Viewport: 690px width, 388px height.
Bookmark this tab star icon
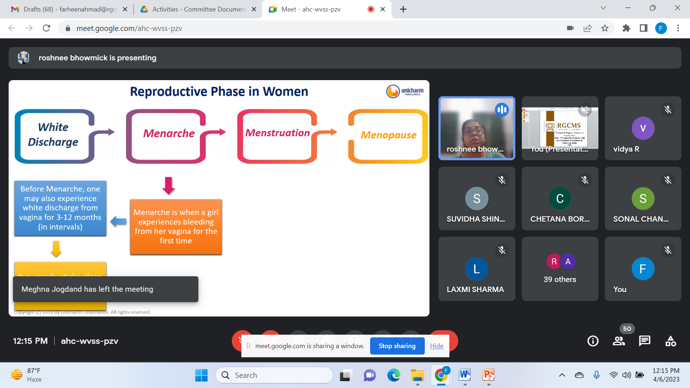pos(605,28)
